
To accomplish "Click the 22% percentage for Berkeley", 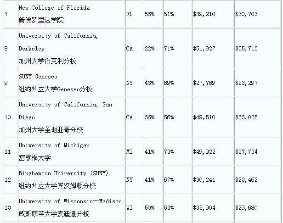I will pos(149,48).
